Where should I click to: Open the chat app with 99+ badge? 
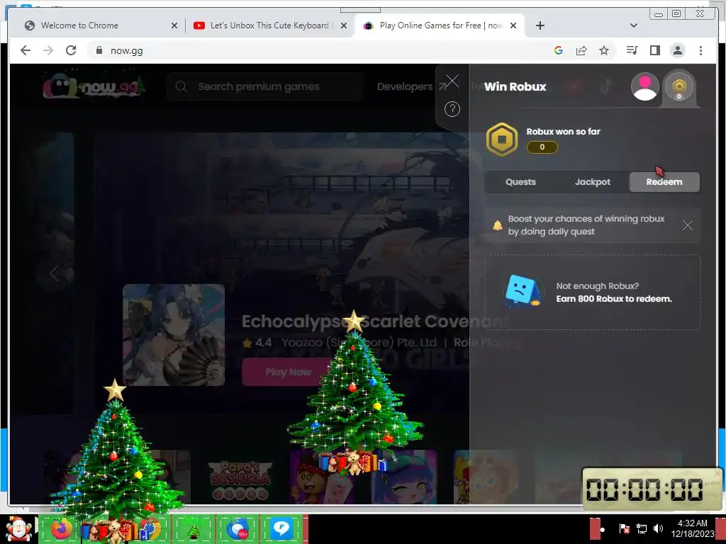point(237,529)
